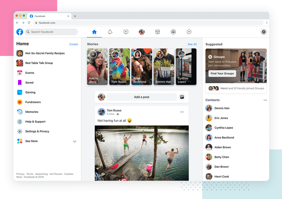The height and width of the screenshot is (199, 282).
Task: Click the Privacy footer link
Action: point(20,174)
